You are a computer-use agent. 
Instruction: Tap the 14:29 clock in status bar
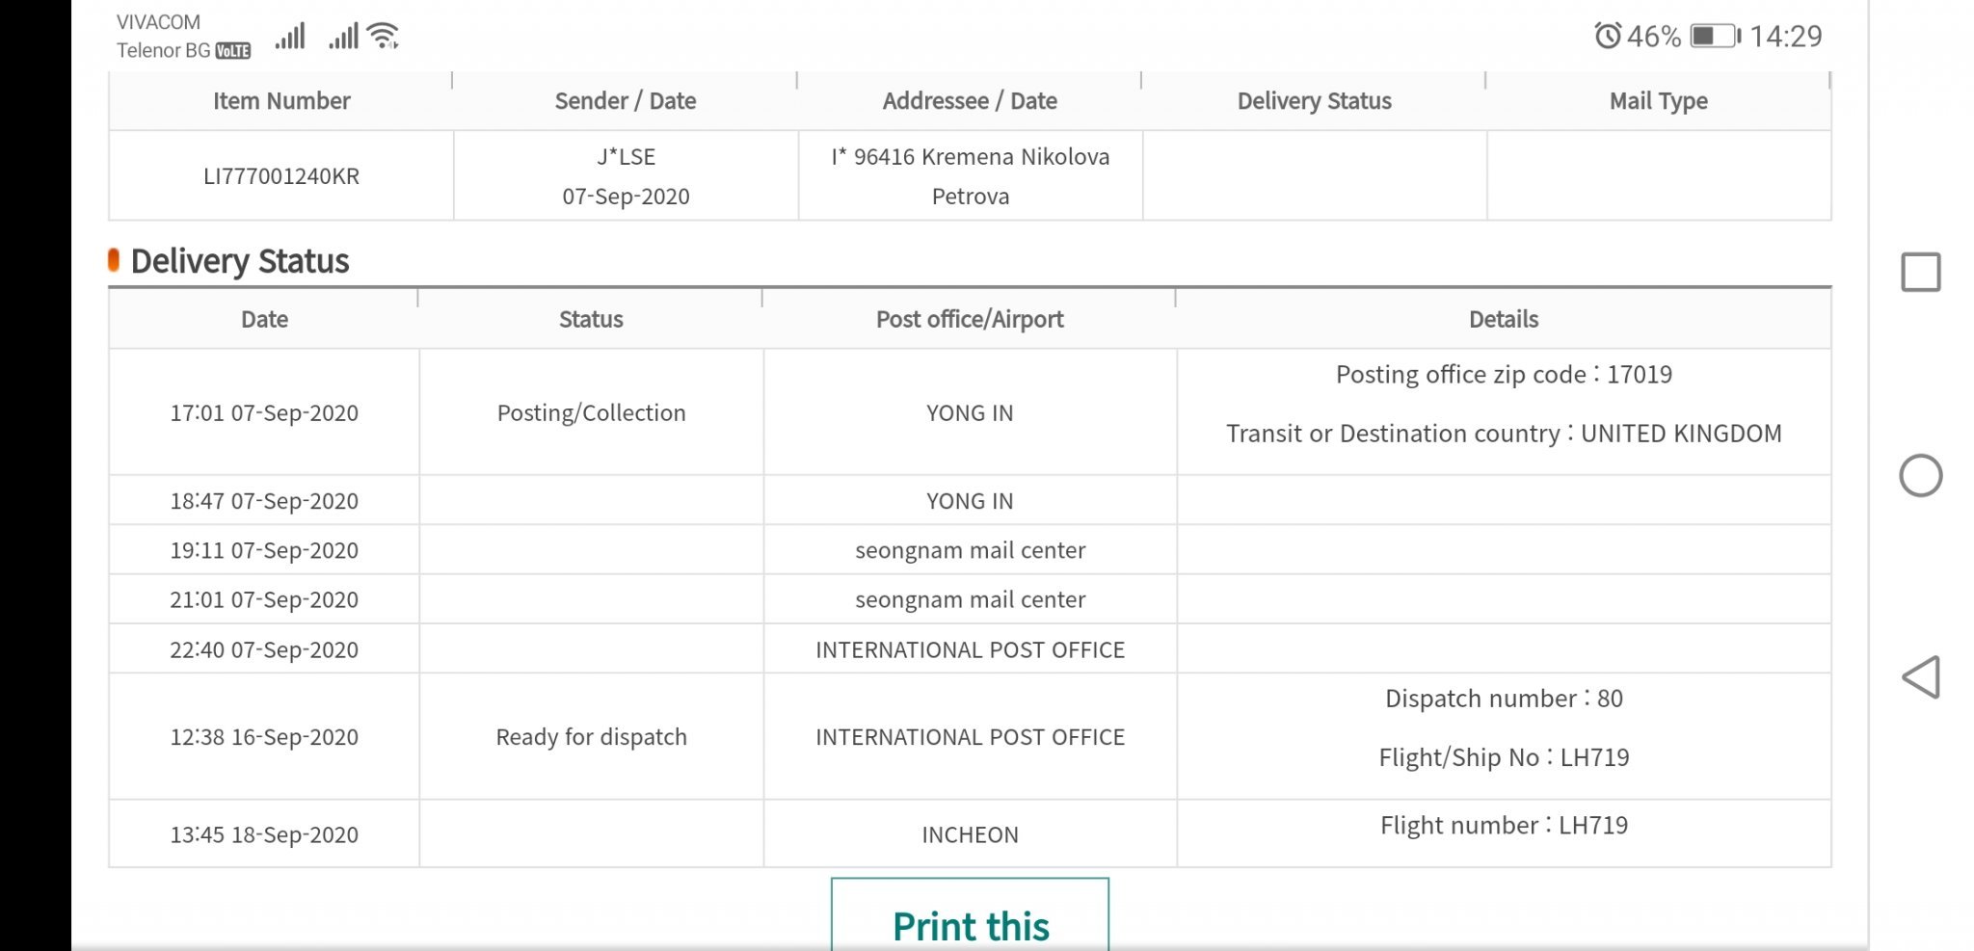click(1785, 37)
